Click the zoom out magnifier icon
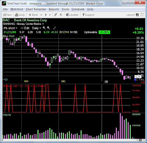 click(x=49, y=28)
